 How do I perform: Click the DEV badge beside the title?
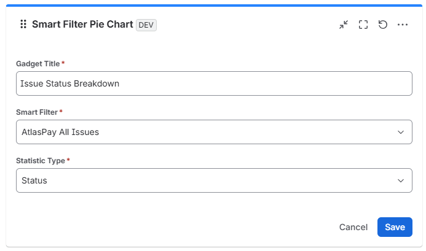click(x=146, y=25)
